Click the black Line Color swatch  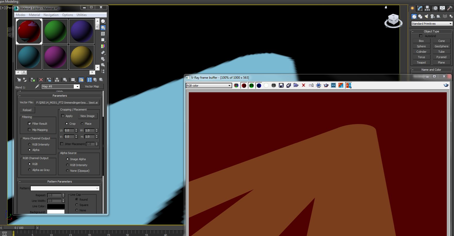(56, 206)
